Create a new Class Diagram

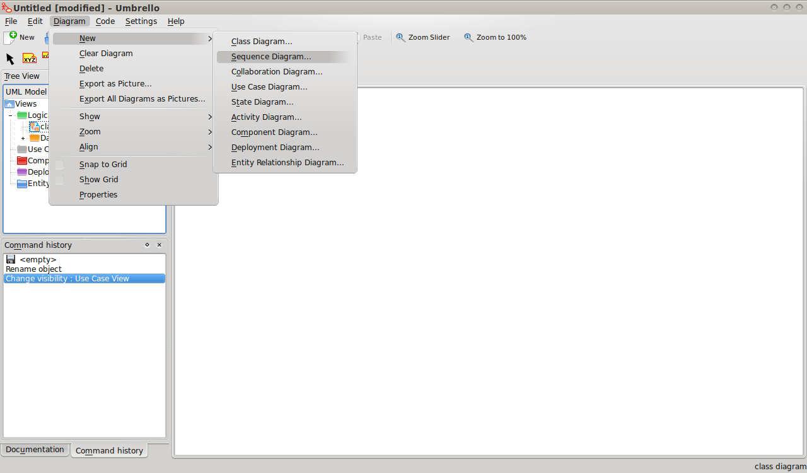(x=285, y=42)
